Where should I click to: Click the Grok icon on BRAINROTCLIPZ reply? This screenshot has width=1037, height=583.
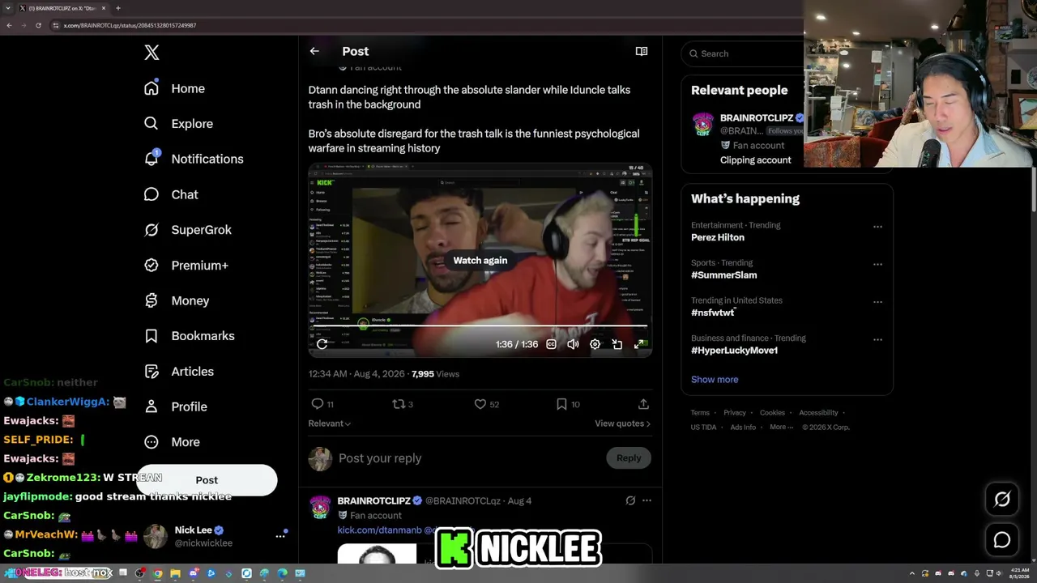click(630, 500)
